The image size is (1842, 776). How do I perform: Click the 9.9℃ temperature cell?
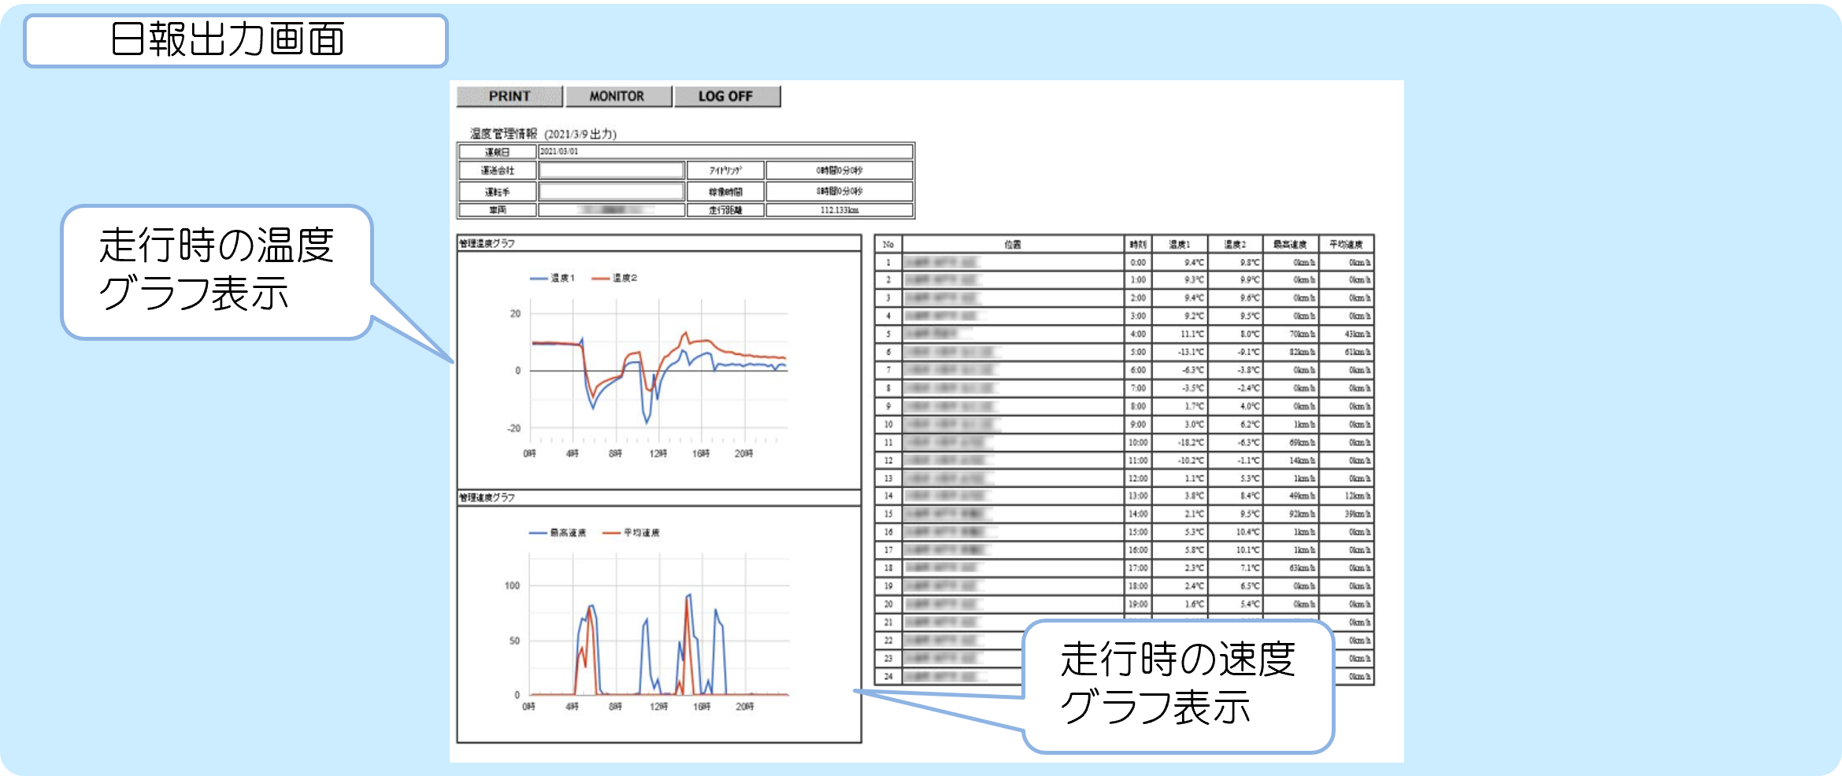point(1235,280)
